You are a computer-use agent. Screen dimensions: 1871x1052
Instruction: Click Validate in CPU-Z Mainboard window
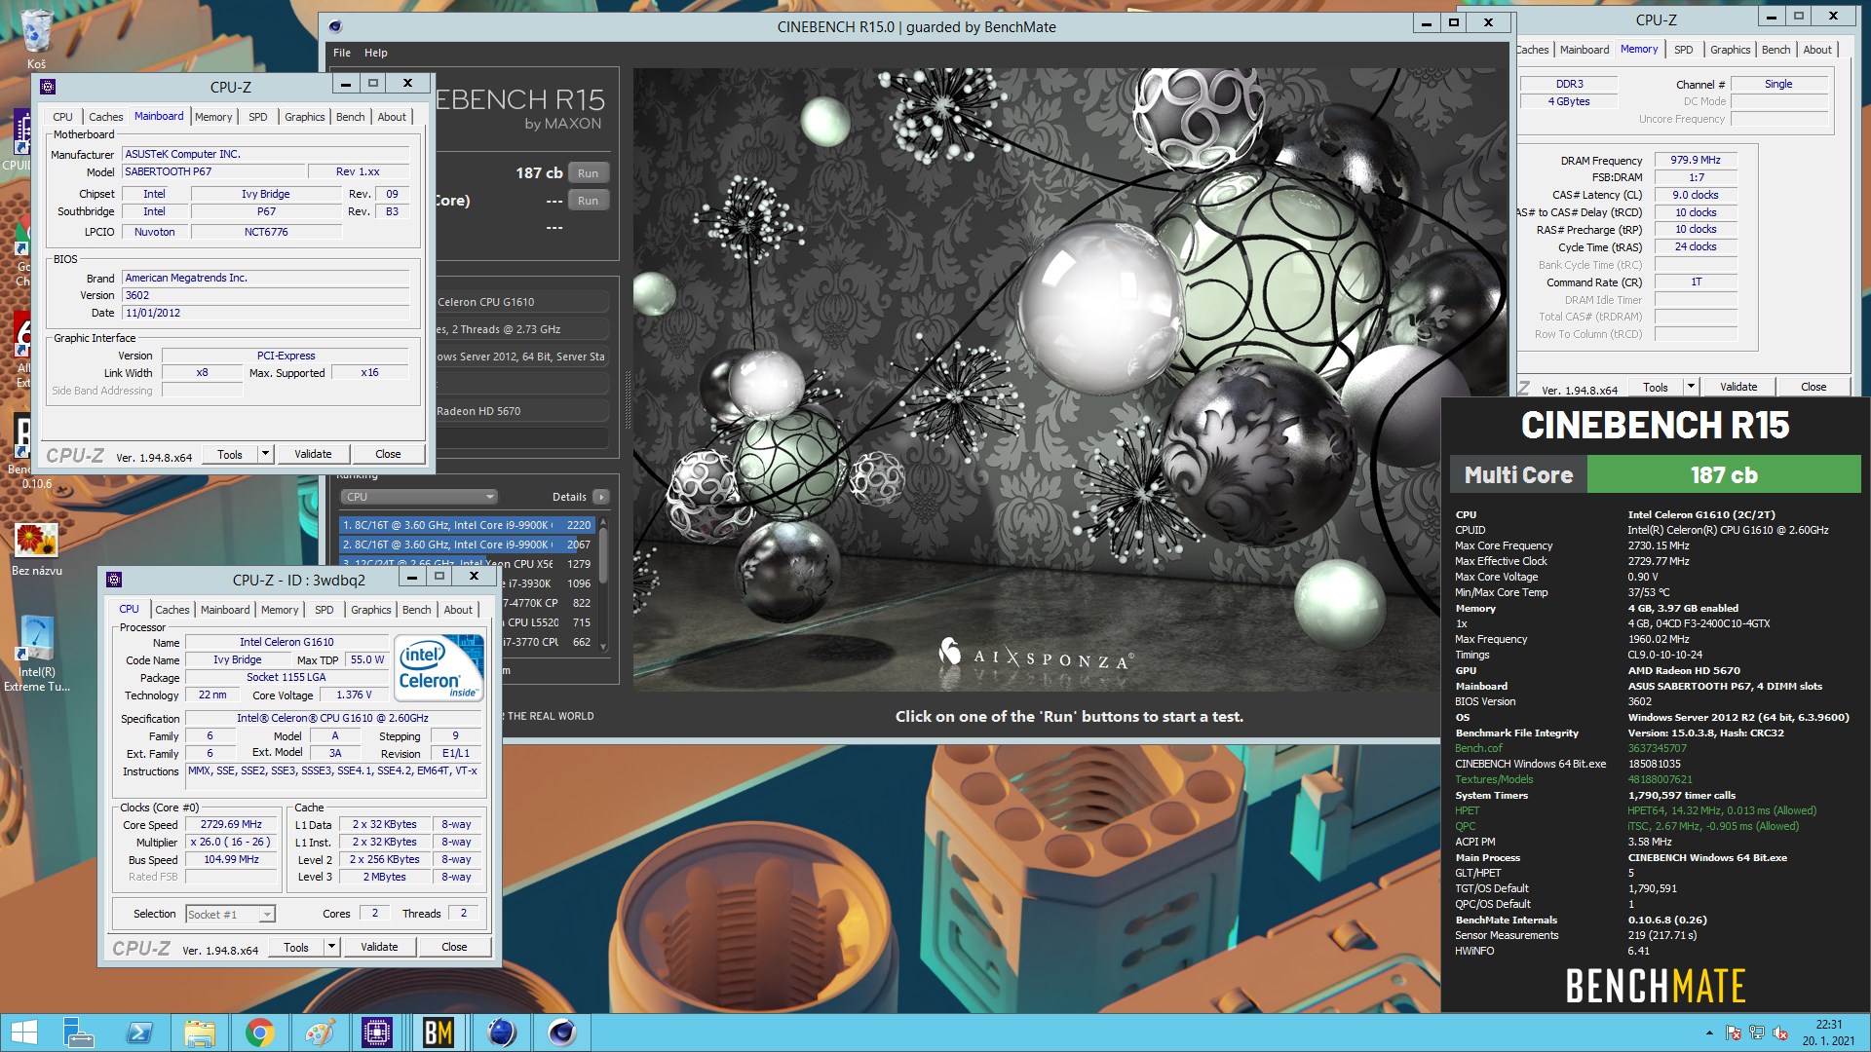pyautogui.click(x=313, y=454)
